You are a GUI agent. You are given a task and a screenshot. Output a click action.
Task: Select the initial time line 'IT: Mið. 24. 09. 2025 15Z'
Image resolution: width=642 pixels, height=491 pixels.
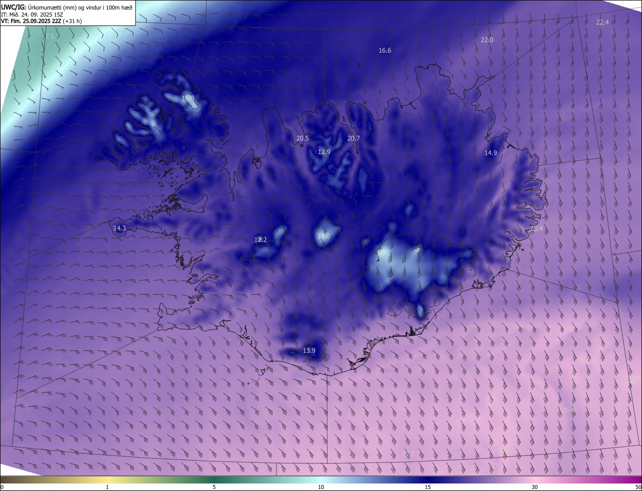pos(32,15)
